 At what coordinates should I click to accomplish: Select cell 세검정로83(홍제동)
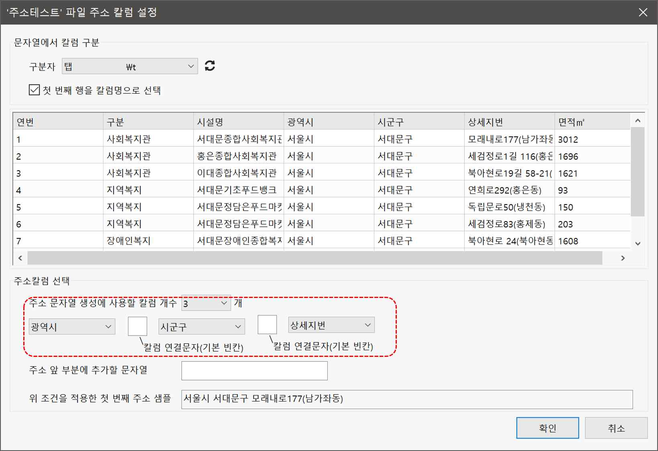pos(510,223)
